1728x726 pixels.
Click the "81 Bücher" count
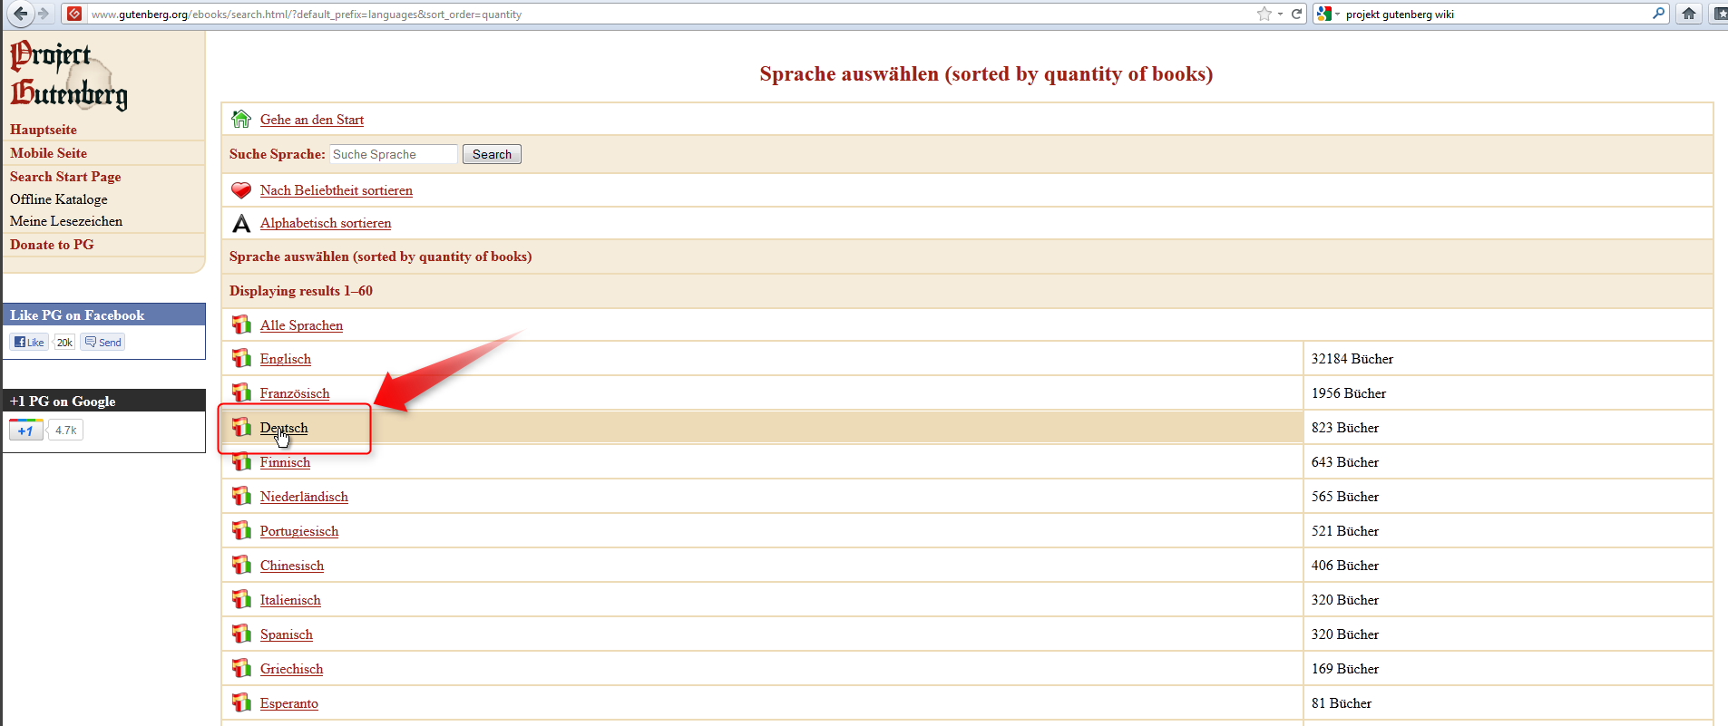click(1342, 703)
